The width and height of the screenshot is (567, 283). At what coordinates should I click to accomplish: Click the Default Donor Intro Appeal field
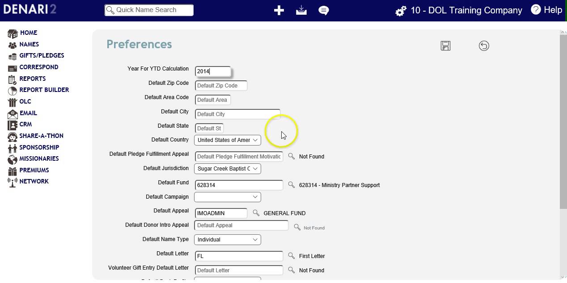click(241, 225)
